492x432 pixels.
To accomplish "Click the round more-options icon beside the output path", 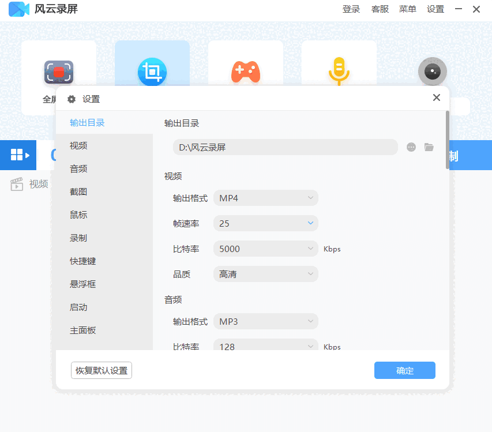I will pyautogui.click(x=411, y=147).
